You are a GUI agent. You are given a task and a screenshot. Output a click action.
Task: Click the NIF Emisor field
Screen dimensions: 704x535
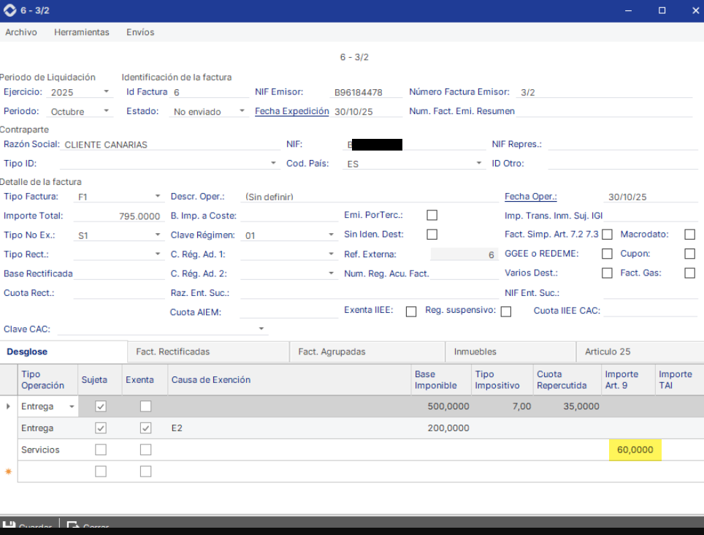pos(366,92)
